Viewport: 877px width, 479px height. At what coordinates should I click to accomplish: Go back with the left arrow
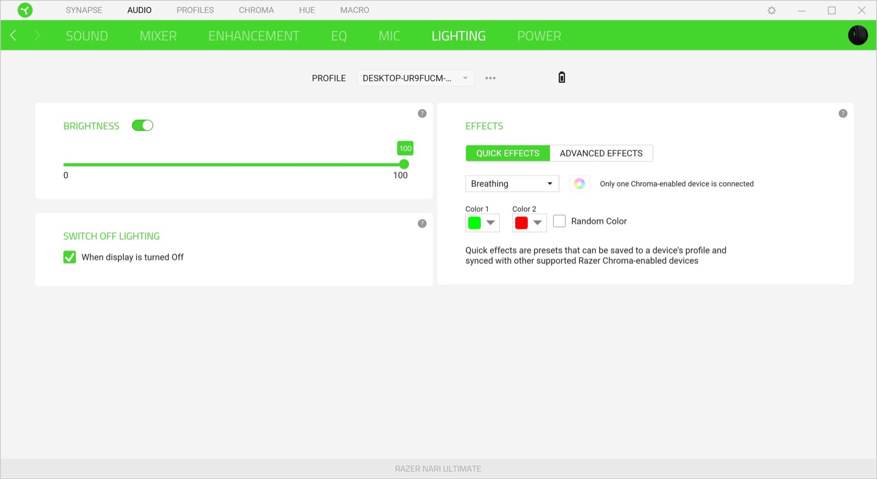(x=13, y=36)
